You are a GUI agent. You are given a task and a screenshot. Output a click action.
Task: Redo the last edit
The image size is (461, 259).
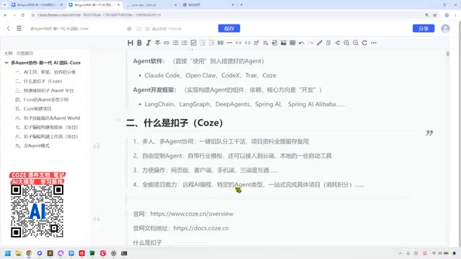(310, 43)
